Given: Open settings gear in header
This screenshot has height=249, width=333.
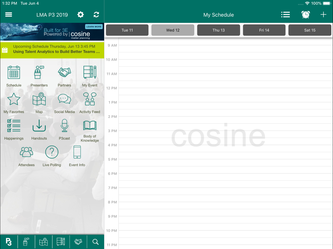Looking at the screenshot, I should 81,15.
